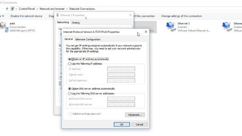The width and height of the screenshot is (242, 136).
Task: Close the IPv4 Properties dialog
Action: point(146,32)
